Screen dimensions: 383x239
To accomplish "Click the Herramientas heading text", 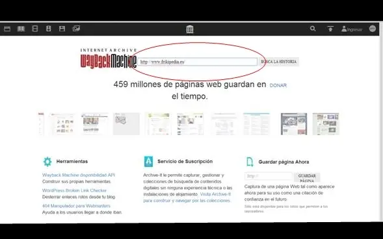I will click(72, 162).
